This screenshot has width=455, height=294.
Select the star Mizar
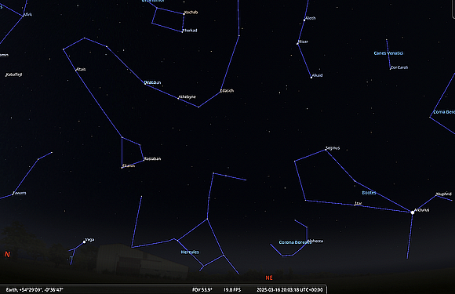click(298, 44)
